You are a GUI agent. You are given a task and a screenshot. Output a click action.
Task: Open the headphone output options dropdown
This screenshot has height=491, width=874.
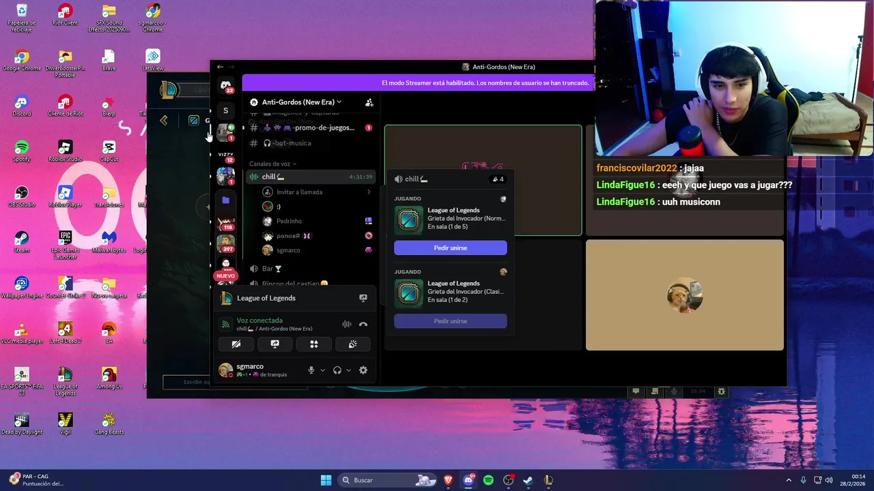coord(348,370)
